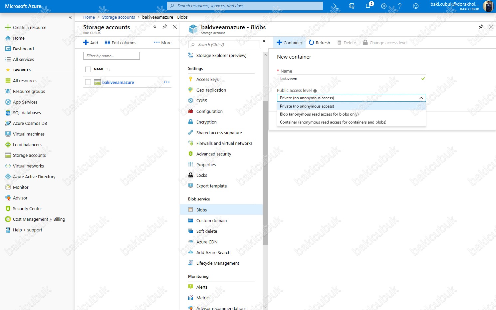This screenshot has width=496, height=310.
Task: Collapse the storage account resource menu
Action: coord(264,41)
